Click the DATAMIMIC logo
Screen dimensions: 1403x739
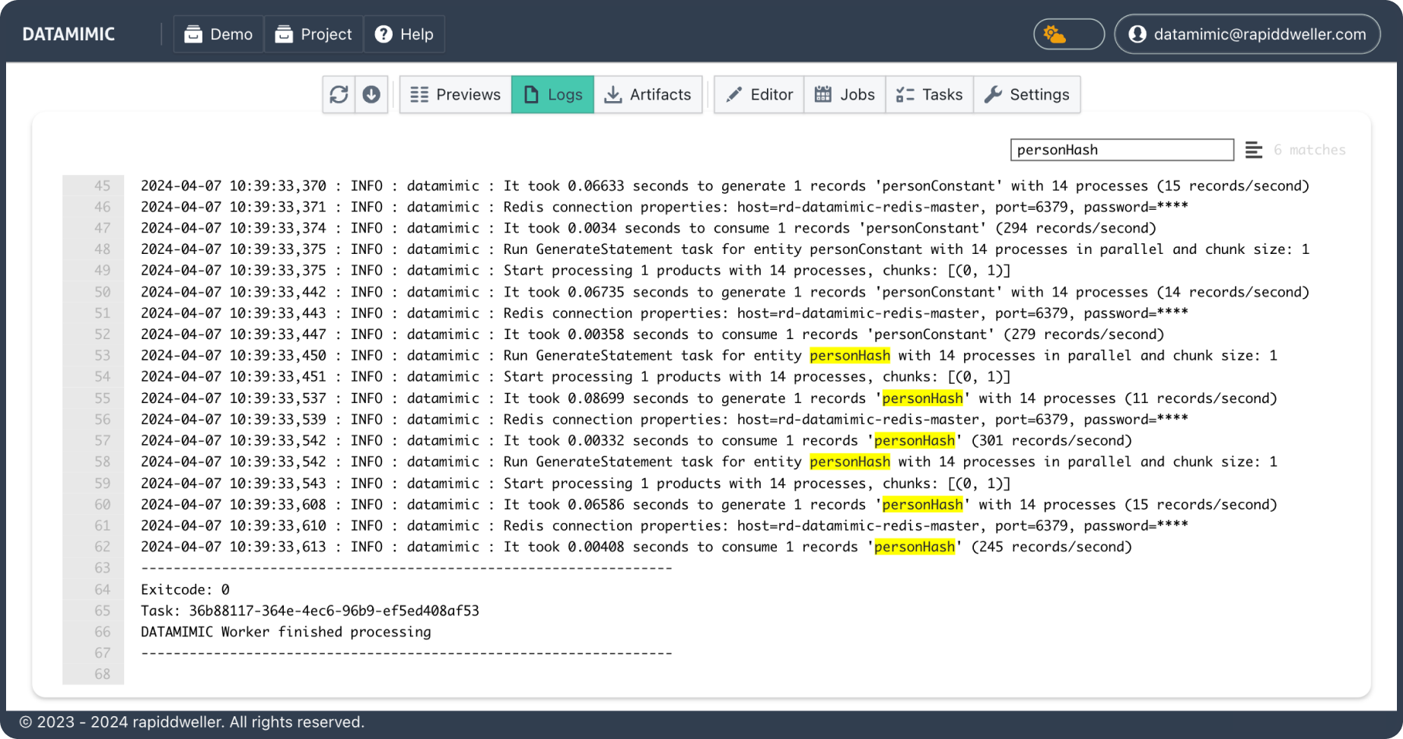(68, 33)
